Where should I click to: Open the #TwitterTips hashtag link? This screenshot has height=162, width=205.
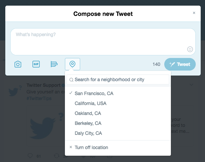[39, 98]
